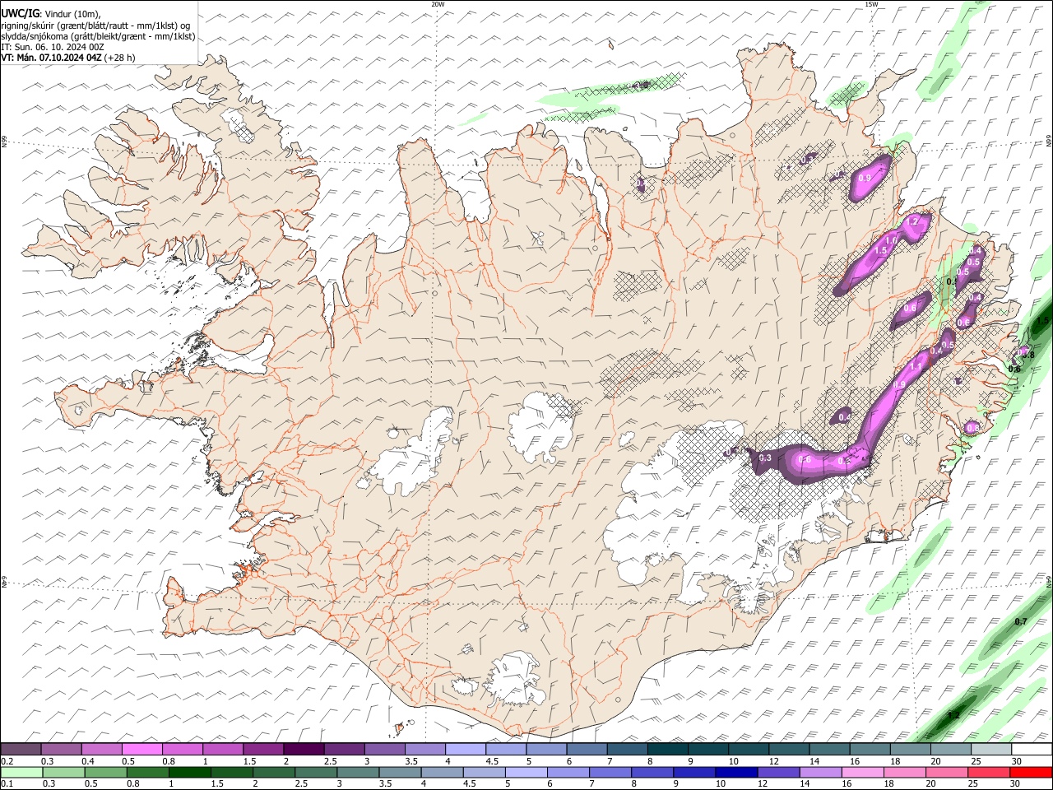The width and height of the screenshot is (1053, 790).
Task: Click the 0.1 label on the rain scale
Action: (x=7, y=784)
